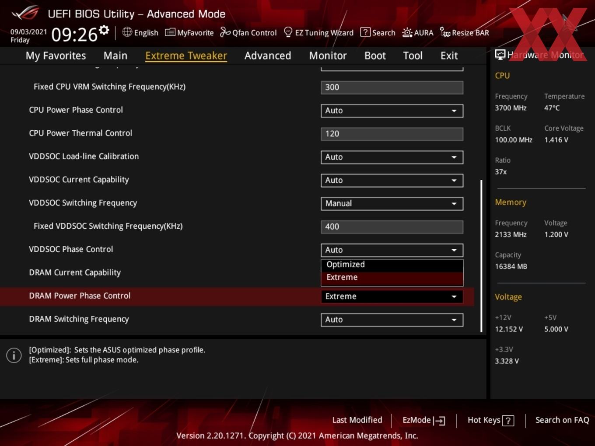Open VDDSOC Current Capability dropdown
595x446 pixels.
pyautogui.click(x=392, y=180)
